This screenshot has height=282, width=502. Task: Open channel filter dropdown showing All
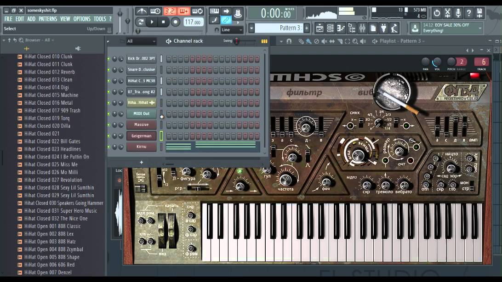point(141,41)
